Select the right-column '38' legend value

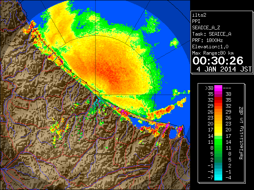[x=229, y=94]
